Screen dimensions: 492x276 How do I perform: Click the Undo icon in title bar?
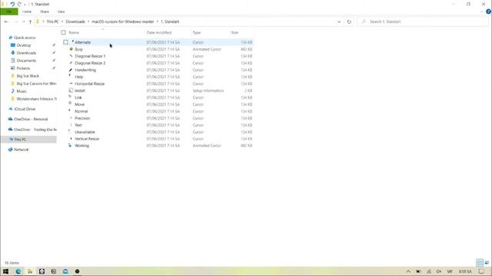tap(12, 4)
